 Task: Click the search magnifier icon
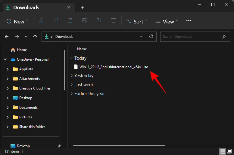click(224, 37)
